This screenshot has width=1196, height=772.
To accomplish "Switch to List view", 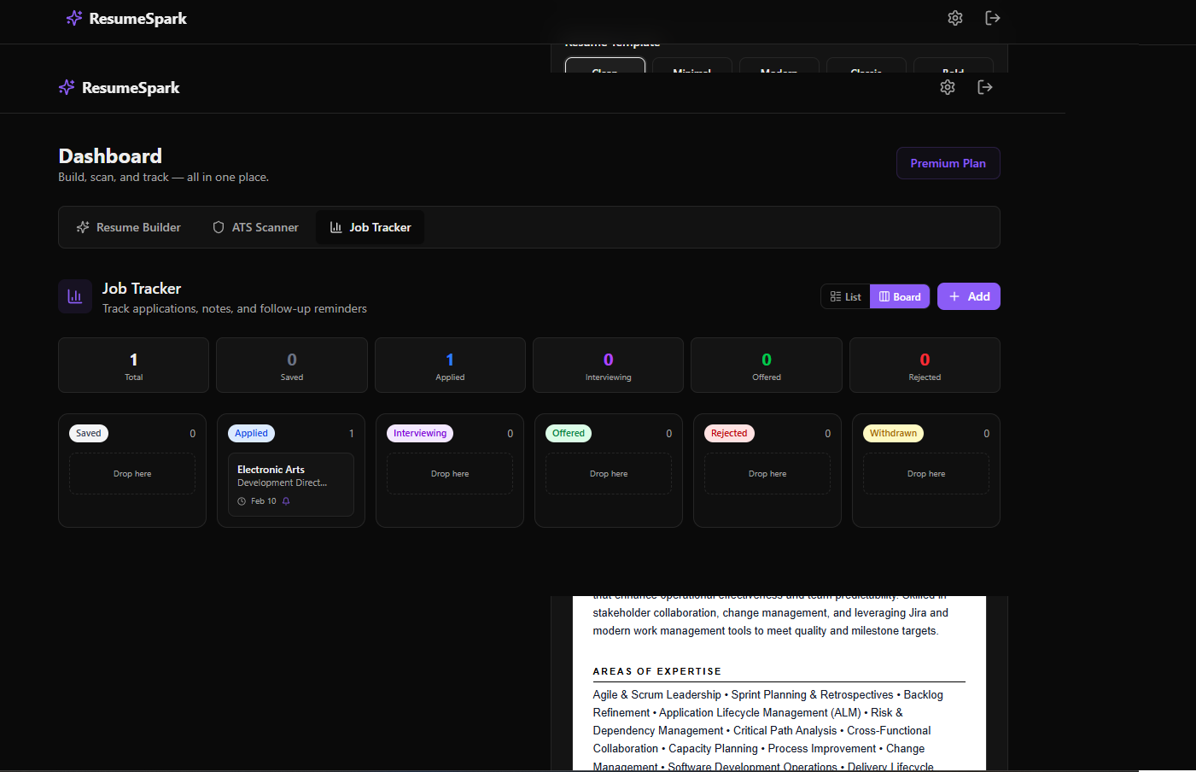I will pos(846,296).
